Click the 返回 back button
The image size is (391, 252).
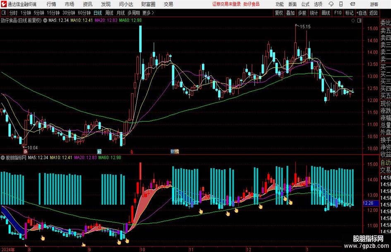point(373,13)
